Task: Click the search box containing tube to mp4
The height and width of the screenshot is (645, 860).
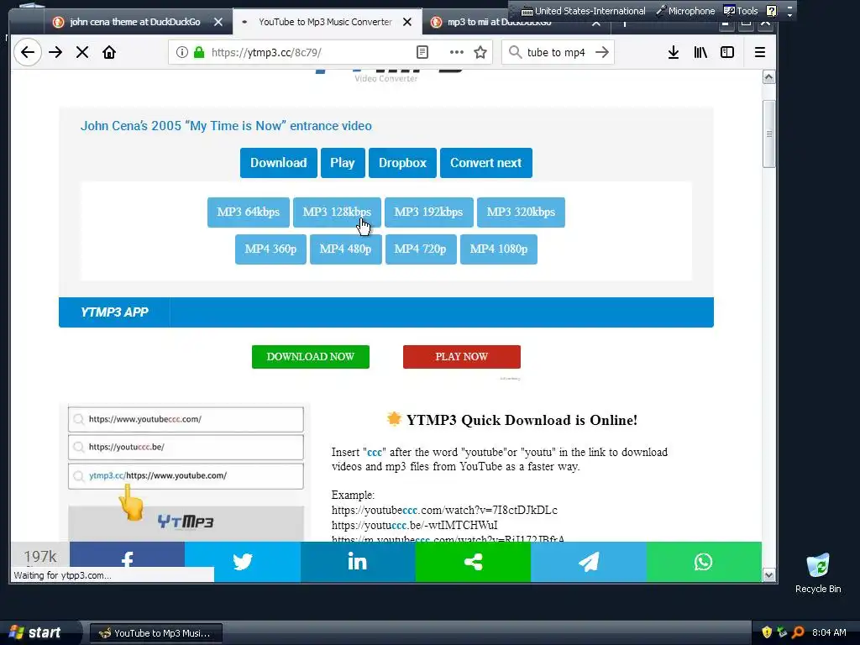Action: (556, 52)
